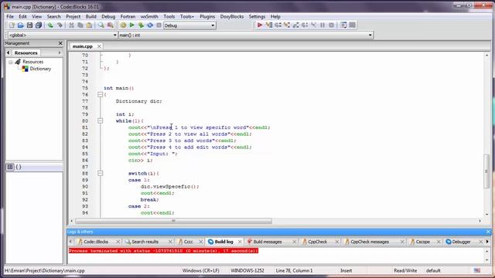
Task: Open Find with the magnifier icon
Action: 101,25
